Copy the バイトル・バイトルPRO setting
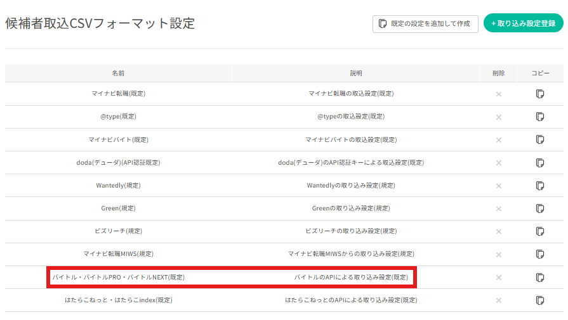568x320 pixels. 540,278
